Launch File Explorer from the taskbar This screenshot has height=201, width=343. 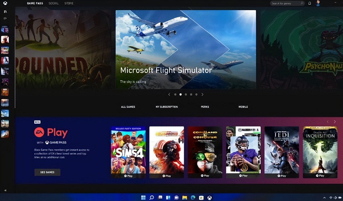coord(185,198)
